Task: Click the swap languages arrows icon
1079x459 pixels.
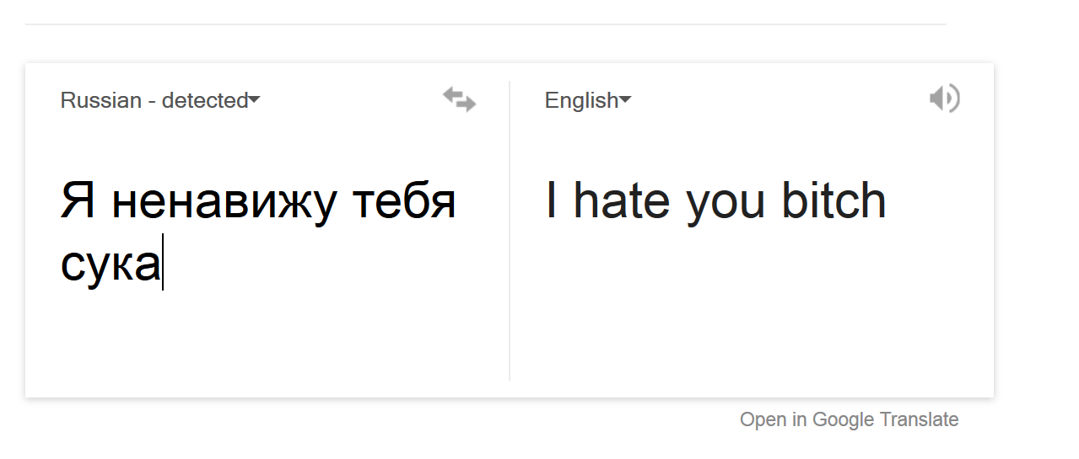Action: click(x=460, y=100)
